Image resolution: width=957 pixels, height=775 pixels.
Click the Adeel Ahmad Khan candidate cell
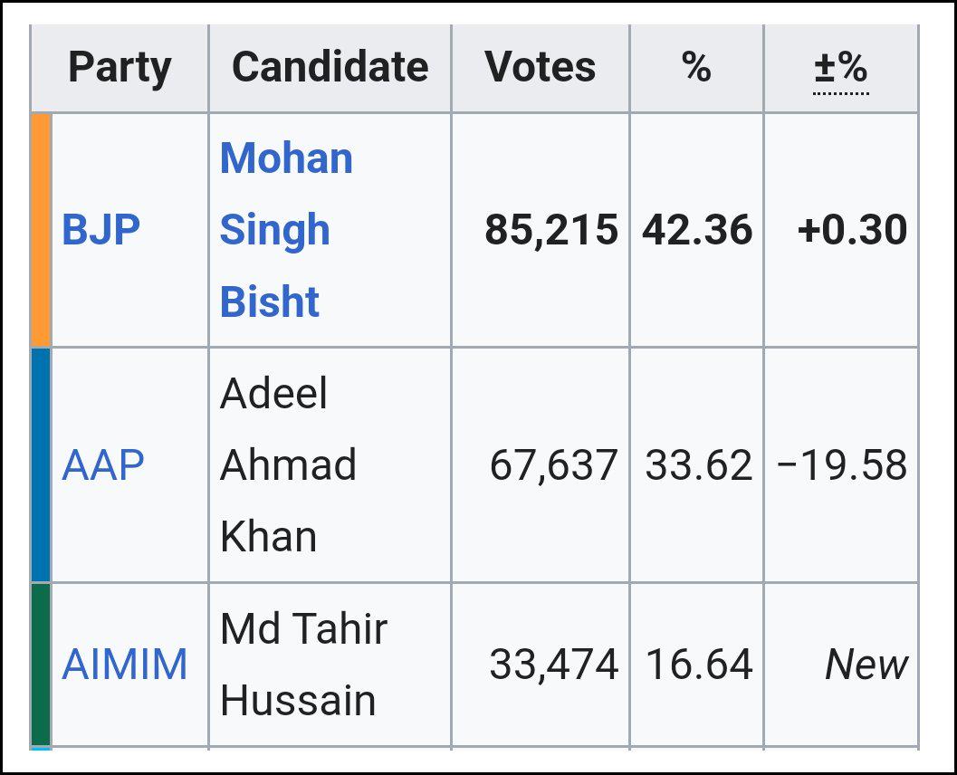tap(288, 465)
